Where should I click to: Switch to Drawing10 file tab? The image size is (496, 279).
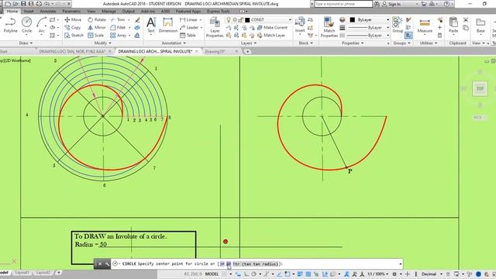(x=215, y=51)
